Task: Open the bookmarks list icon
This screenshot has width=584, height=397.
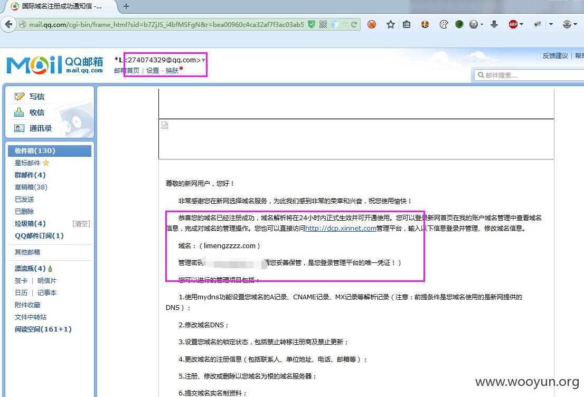Action: coord(407,25)
